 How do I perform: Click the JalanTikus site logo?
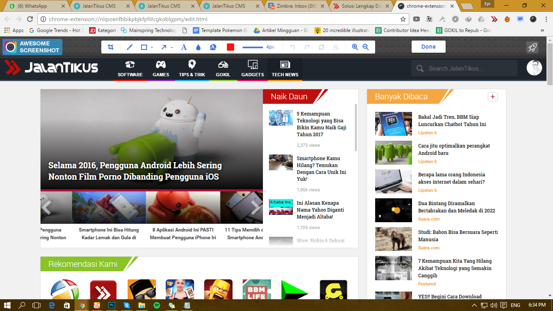pyautogui.click(x=52, y=68)
